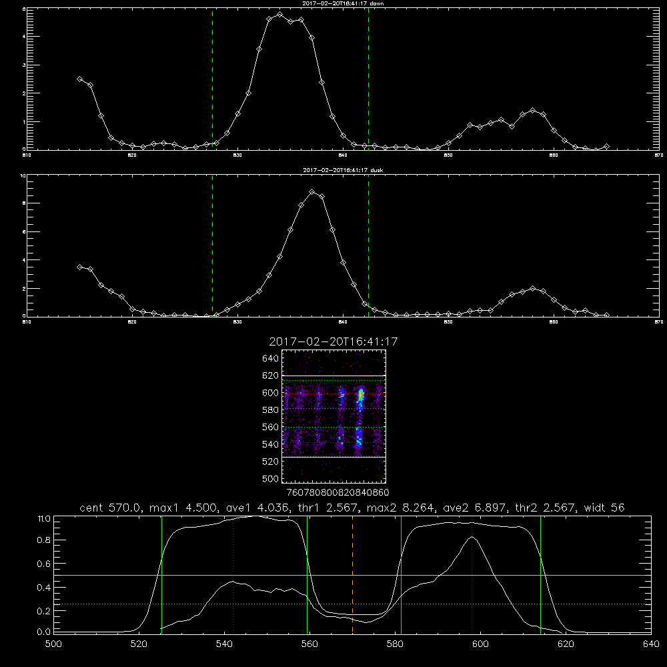Viewport: 667px width, 667px height.
Task: Click the horizontal solid line at 0.5 in bottom plot
Action: coord(352,575)
